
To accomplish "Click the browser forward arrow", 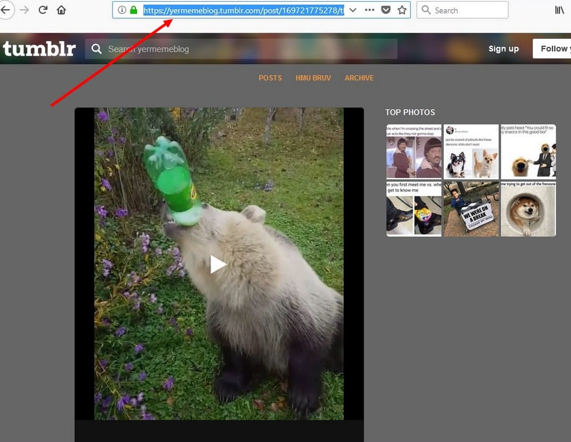I will [x=25, y=10].
